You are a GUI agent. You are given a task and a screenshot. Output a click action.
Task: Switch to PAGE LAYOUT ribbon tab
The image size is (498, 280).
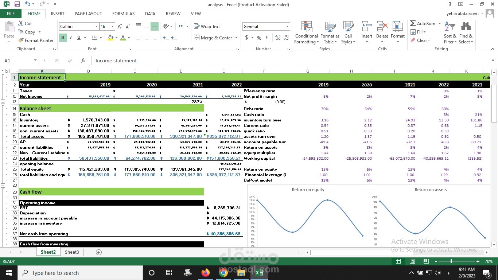[88, 14]
